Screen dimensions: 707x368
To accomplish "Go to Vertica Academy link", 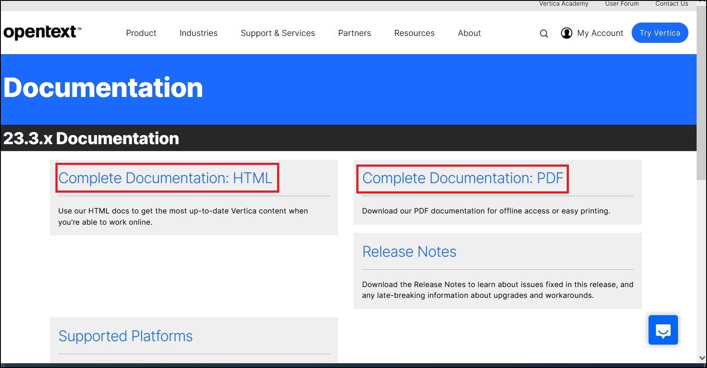I will coord(564,3).
